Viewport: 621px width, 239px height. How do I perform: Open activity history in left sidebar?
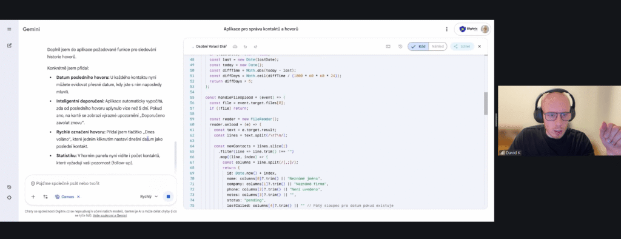[9, 187]
